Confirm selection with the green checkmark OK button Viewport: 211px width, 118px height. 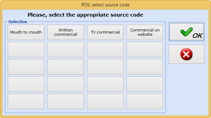point(187,32)
